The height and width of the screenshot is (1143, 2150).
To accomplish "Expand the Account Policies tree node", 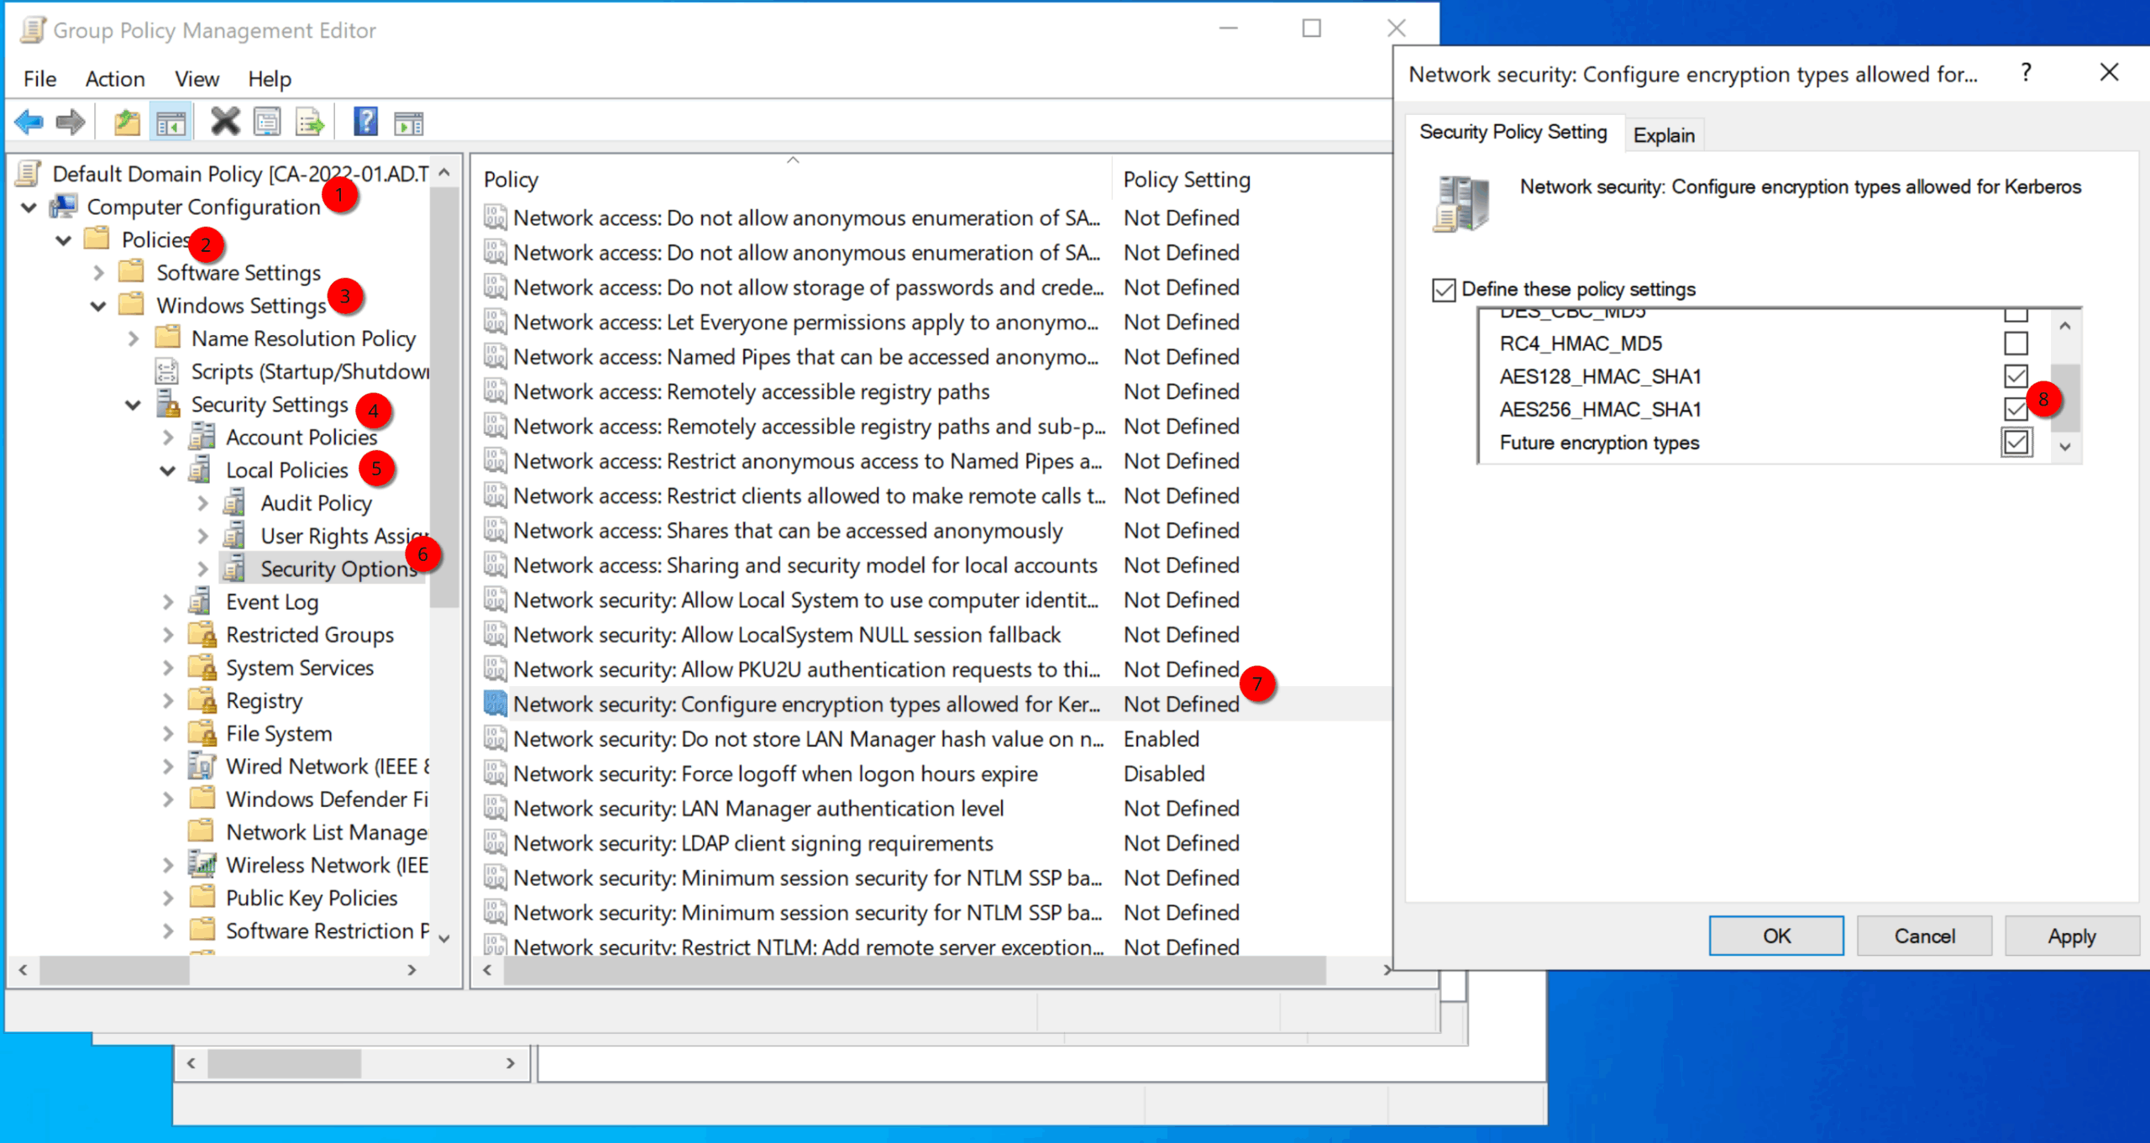I will point(168,438).
